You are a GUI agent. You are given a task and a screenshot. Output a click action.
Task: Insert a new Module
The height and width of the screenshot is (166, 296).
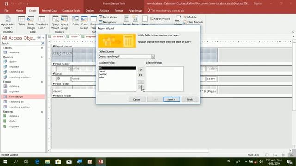point(190,17)
